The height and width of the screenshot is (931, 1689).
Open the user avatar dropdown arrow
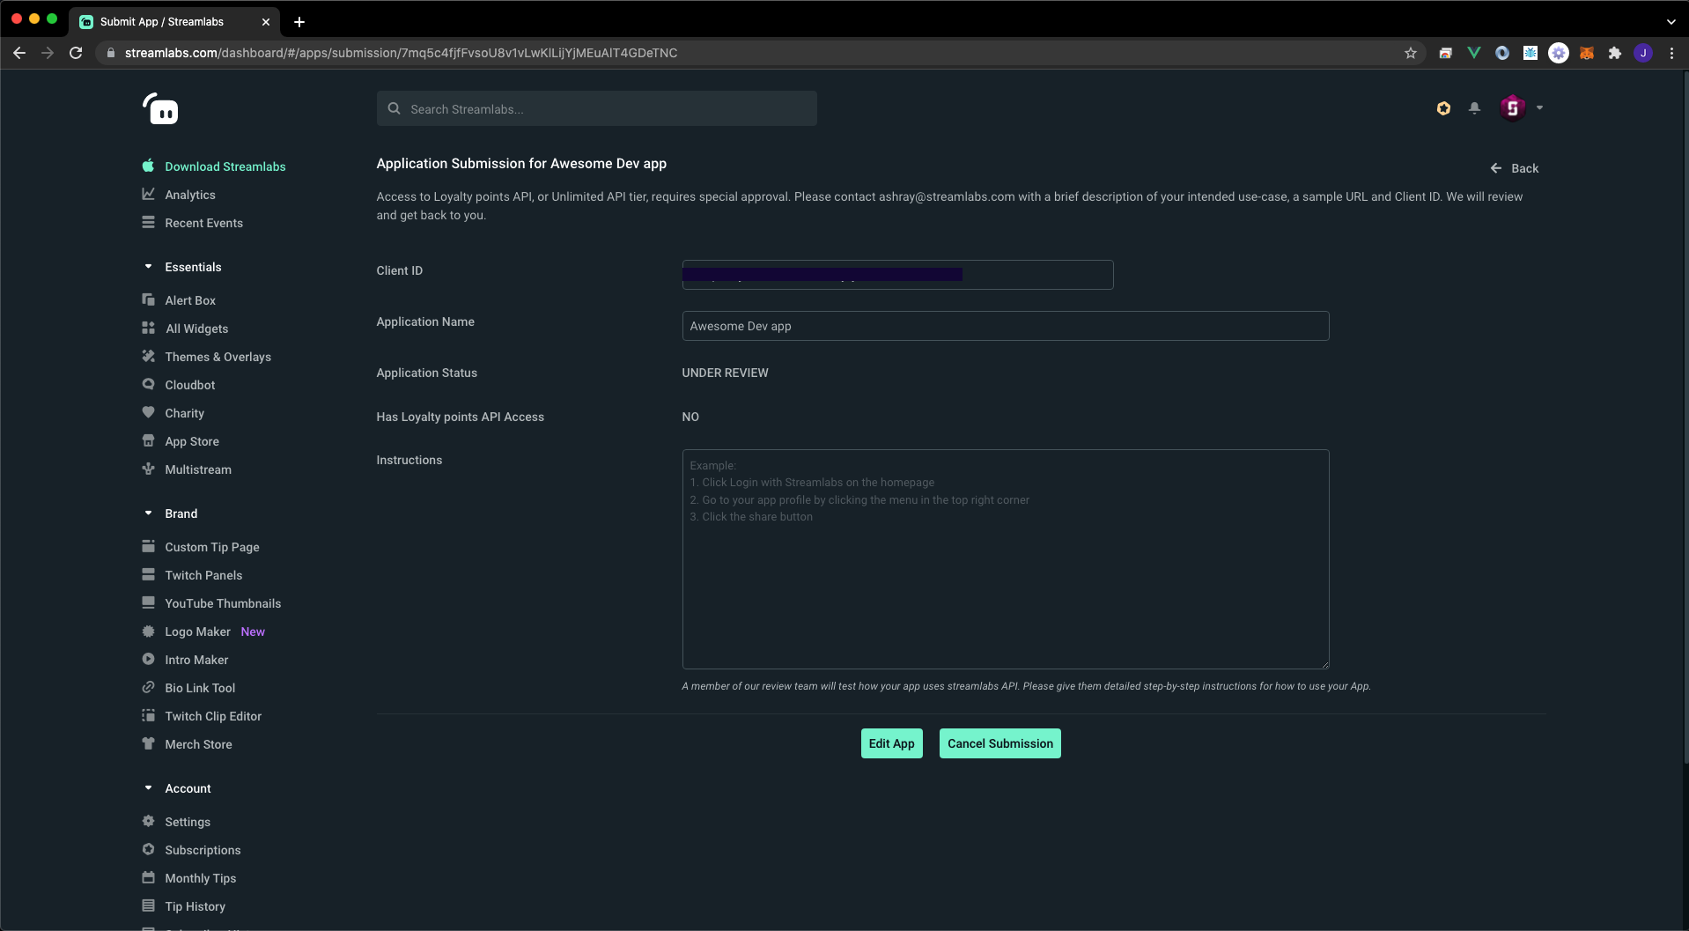pos(1539,107)
